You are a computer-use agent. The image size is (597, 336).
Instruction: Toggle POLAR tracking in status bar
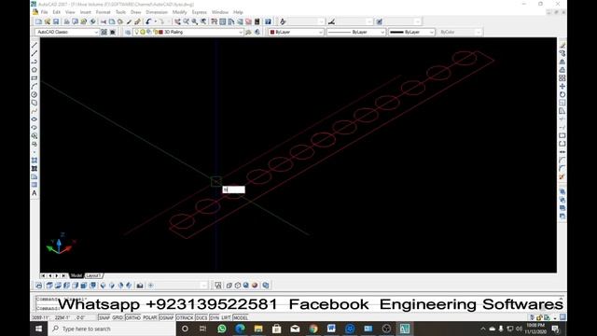[149, 317]
